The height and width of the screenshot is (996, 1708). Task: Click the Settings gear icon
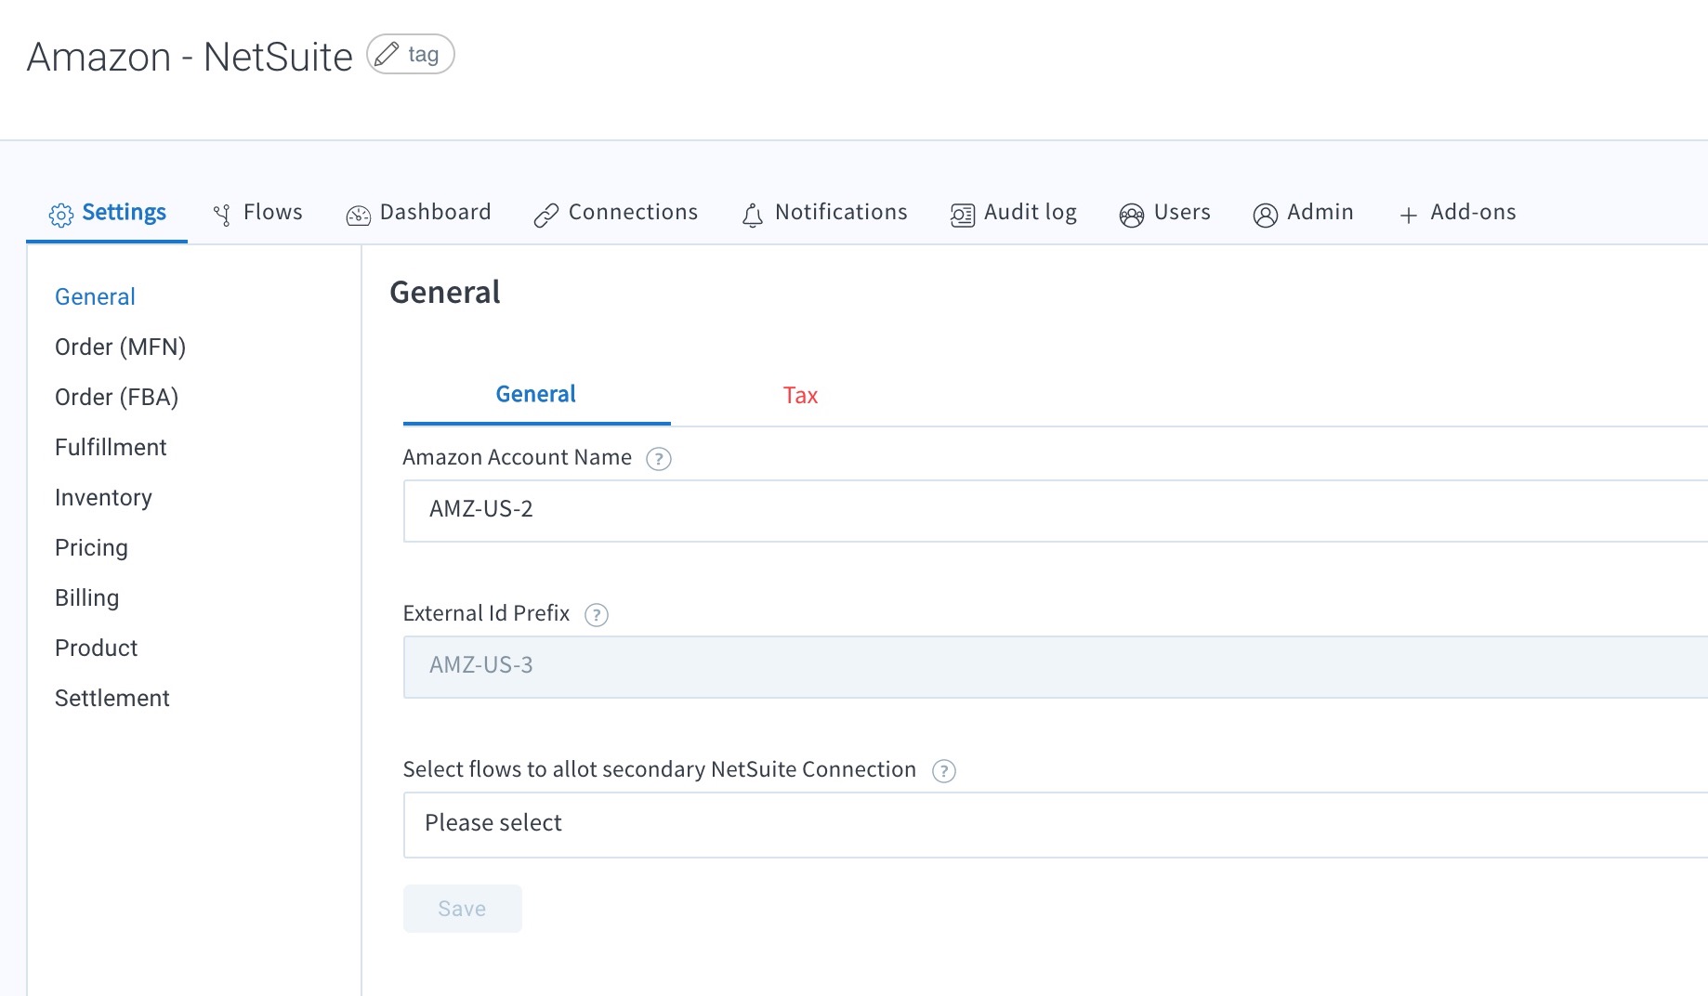61,215
